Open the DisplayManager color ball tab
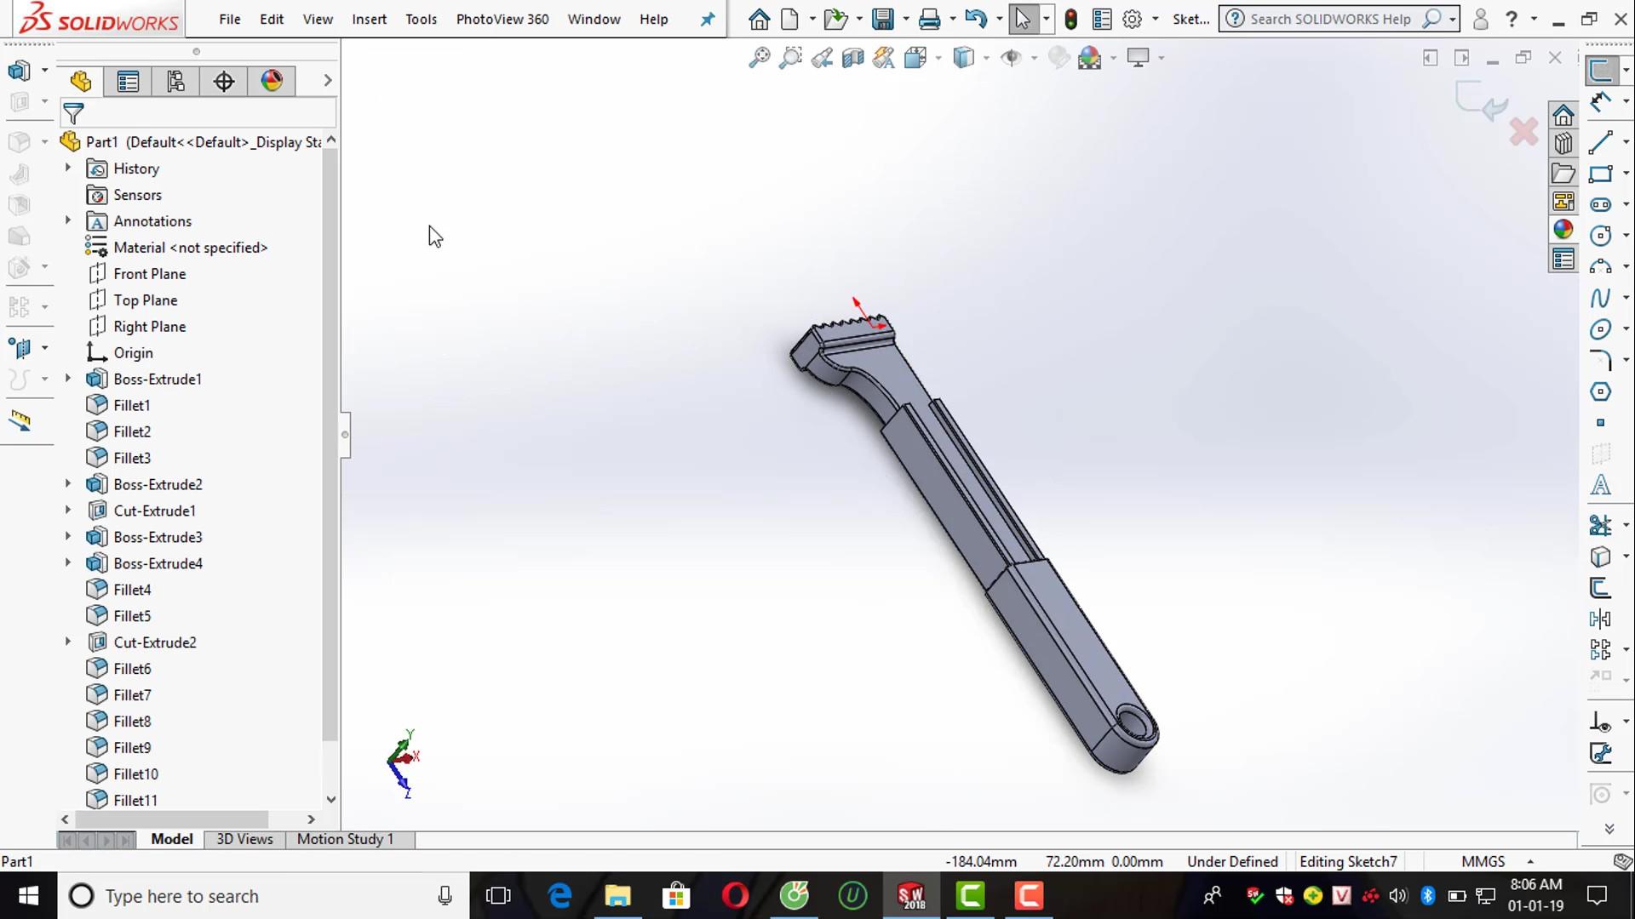This screenshot has height=919, width=1635. [272, 81]
